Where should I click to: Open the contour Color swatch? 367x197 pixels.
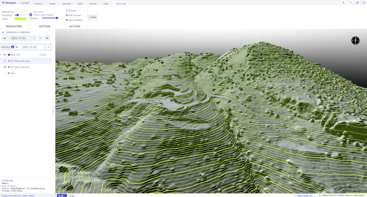(x=20, y=19)
